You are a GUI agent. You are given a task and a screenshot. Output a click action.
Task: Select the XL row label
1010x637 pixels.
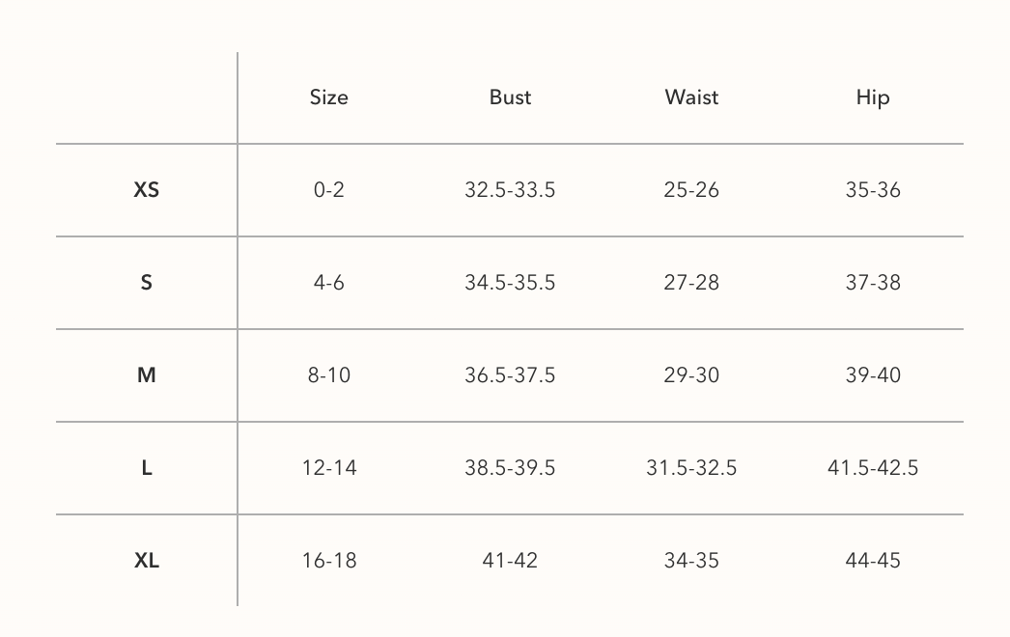coord(147,561)
